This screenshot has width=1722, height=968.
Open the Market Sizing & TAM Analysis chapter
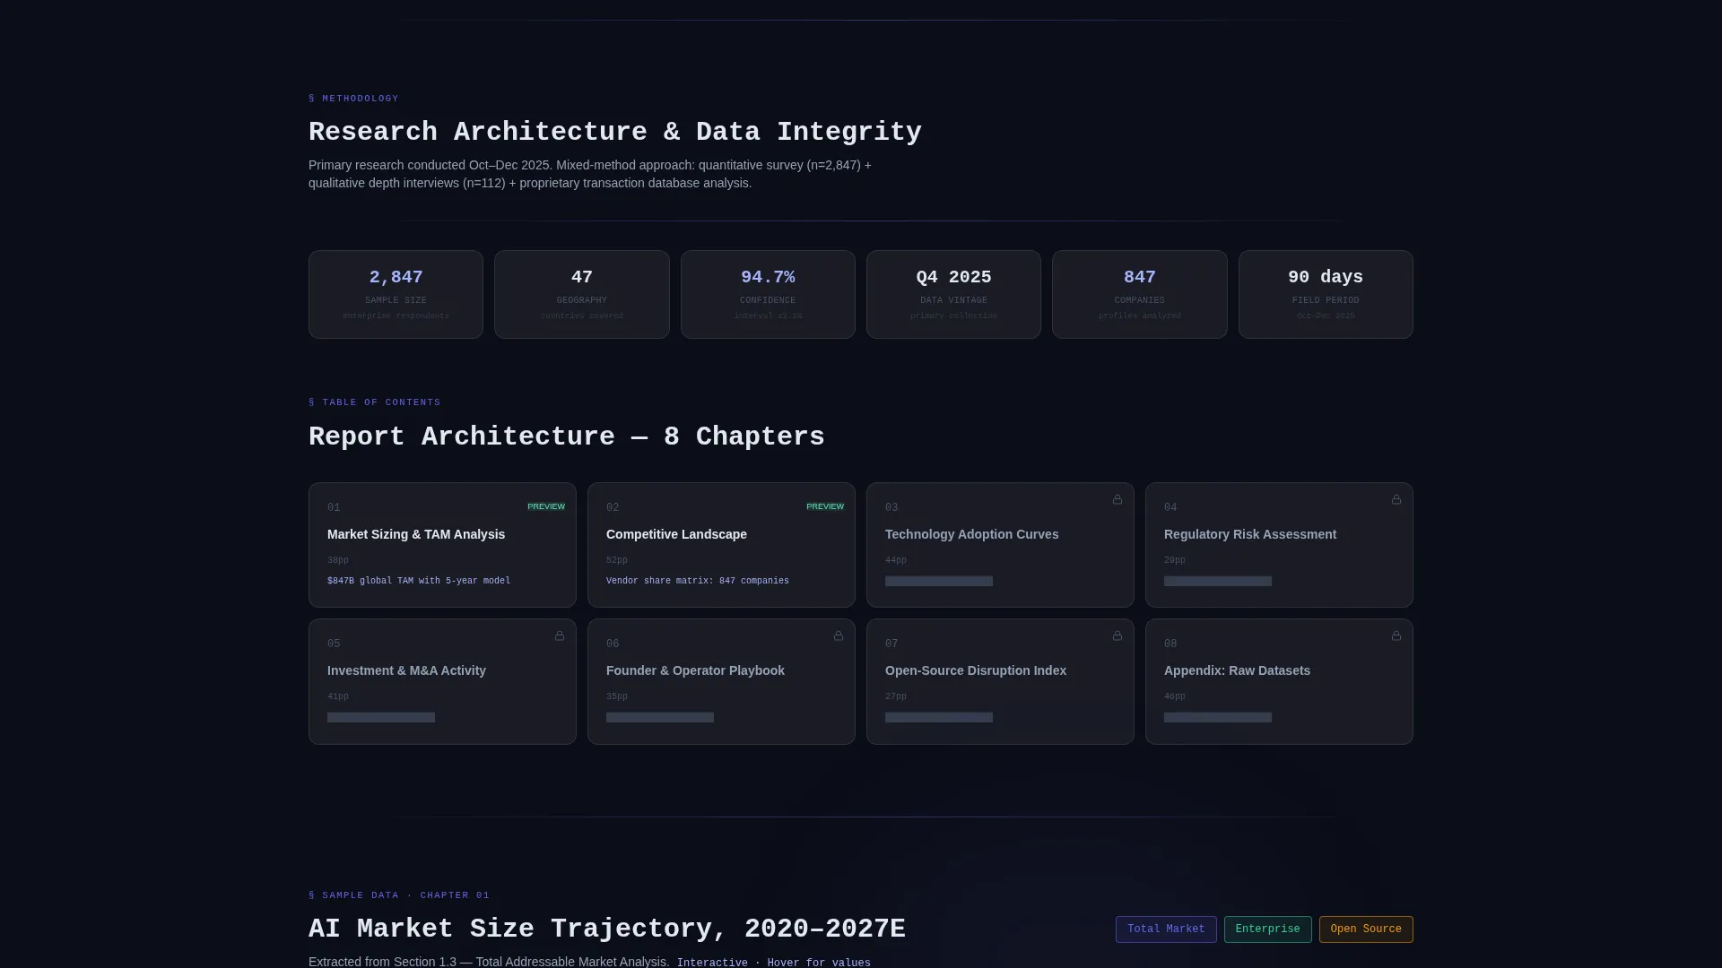[x=442, y=545]
